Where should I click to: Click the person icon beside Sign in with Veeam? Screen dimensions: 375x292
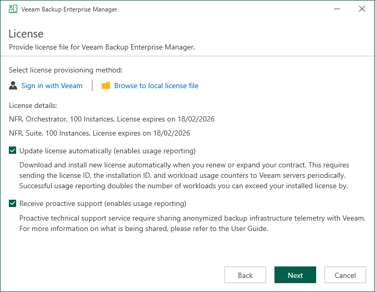click(x=13, y=86)
